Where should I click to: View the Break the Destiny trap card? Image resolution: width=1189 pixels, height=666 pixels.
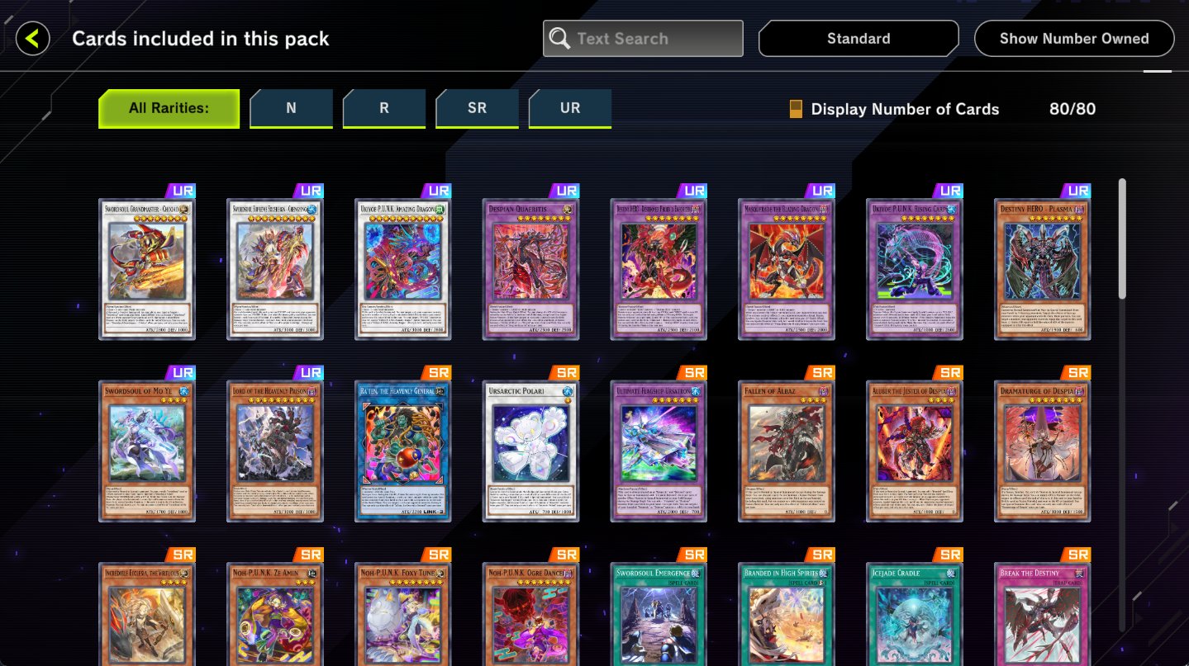point(1042,613)
